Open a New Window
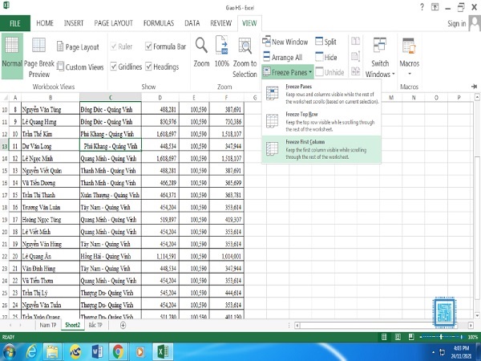The width and height of the screenshot is (481, 361). point(285,42)
